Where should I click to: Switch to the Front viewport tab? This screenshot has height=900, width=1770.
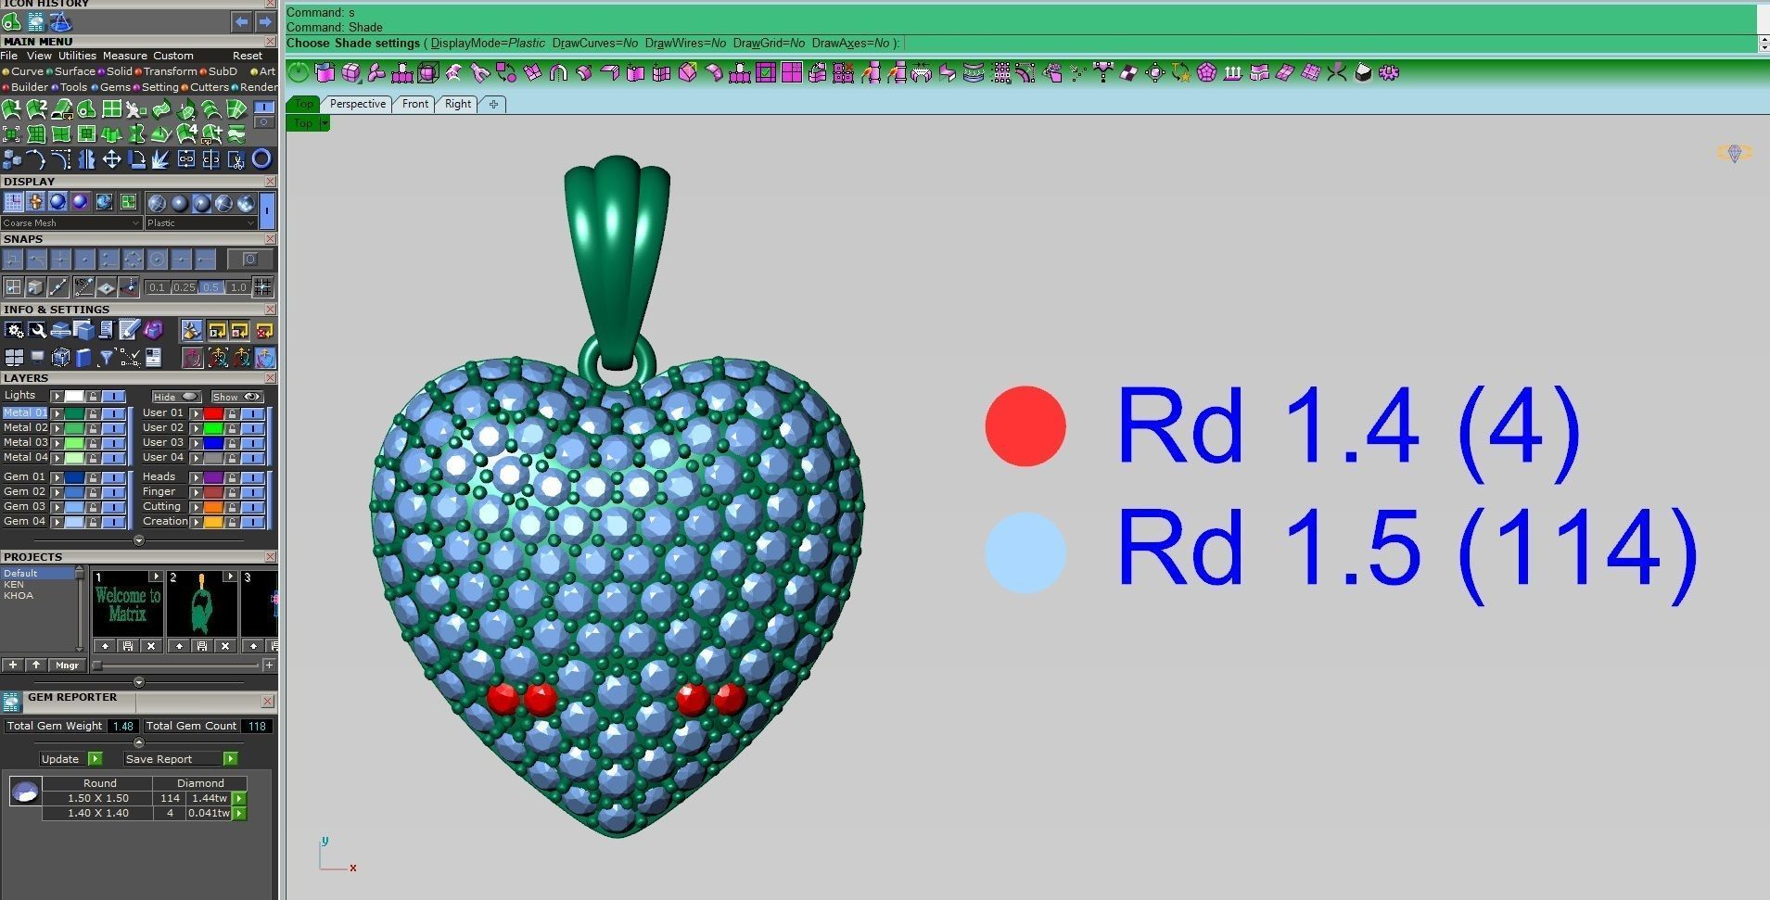[x=415, y=104]
